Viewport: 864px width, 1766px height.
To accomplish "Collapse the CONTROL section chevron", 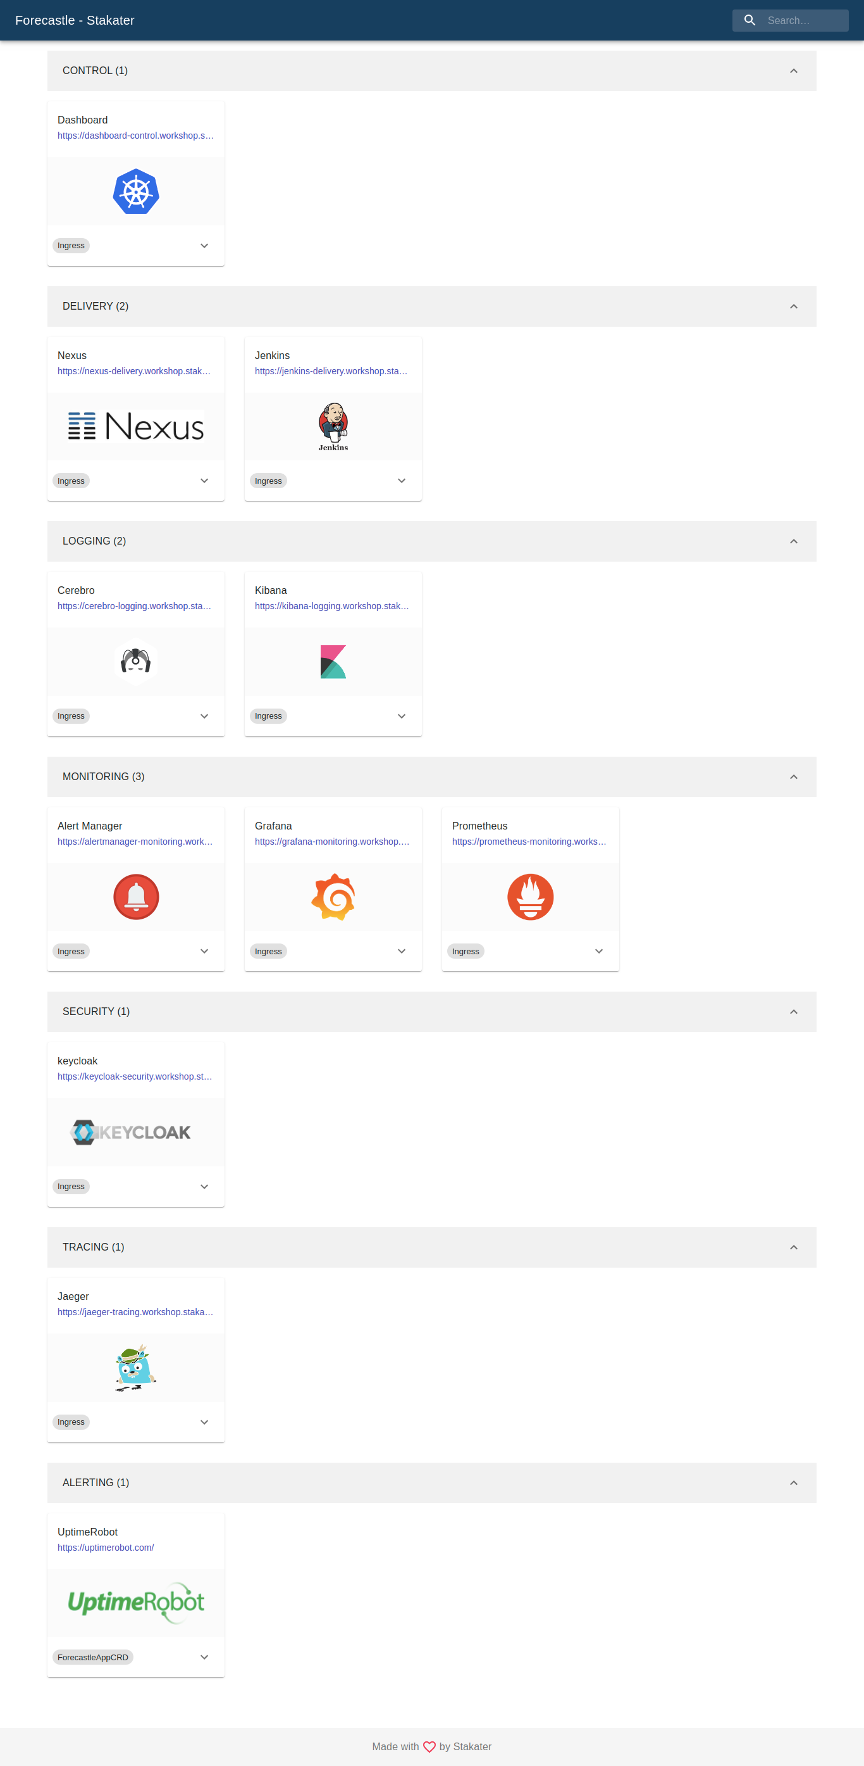I will pos(794,71).
